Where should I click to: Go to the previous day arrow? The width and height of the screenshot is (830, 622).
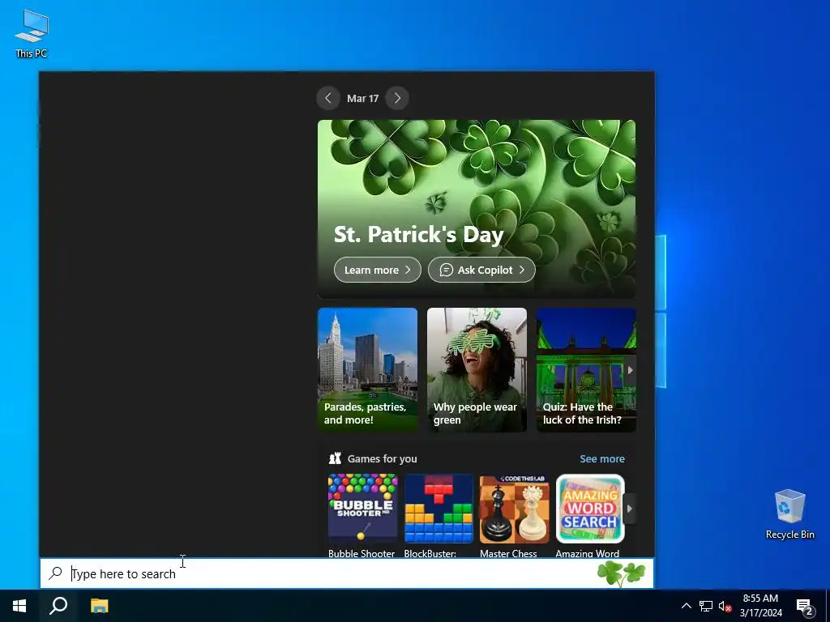coord(328,98)
